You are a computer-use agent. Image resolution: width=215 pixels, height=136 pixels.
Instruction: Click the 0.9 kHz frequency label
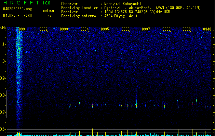3,78
